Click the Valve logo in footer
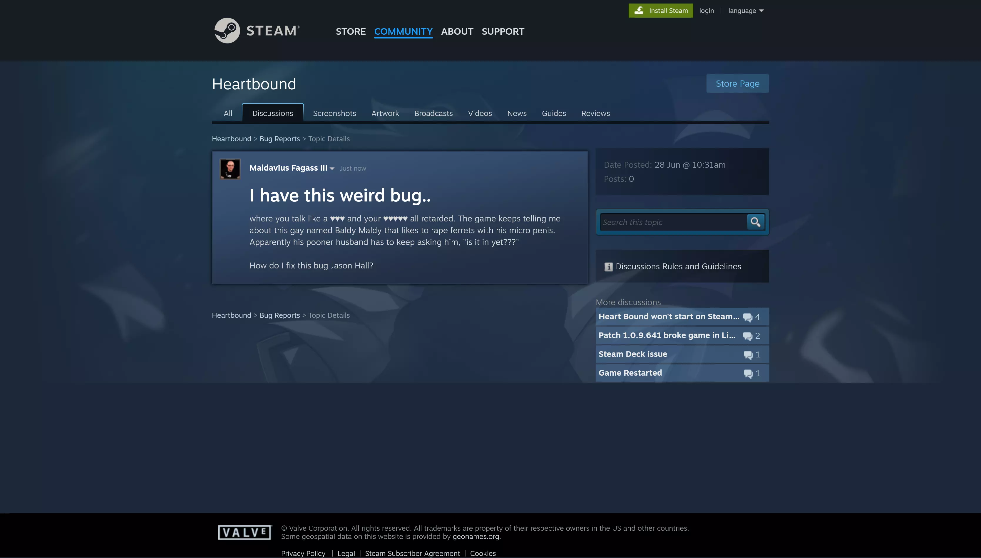The image size is (981, 558). pyautogui.click(x=245, y=532)
